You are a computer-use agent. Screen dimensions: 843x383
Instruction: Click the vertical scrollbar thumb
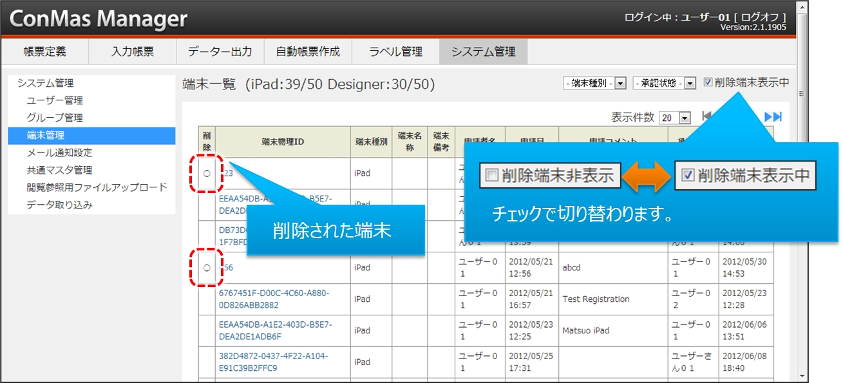(x=802, y=93)
